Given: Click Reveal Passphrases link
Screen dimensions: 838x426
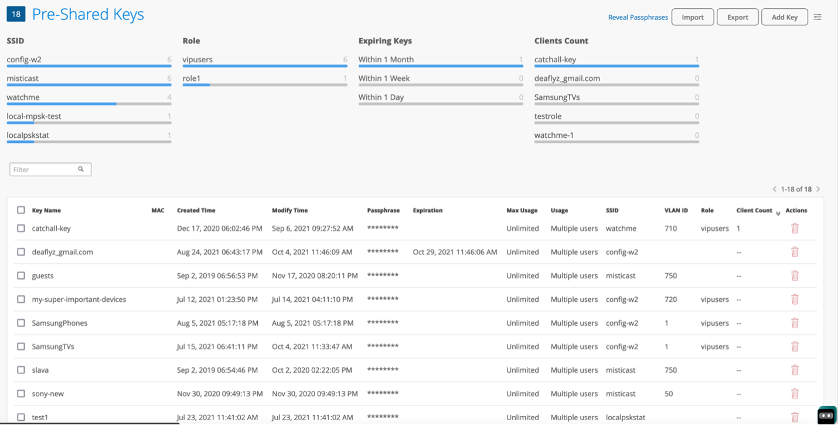Looking at the screenshot, I should tap(638, 18).
